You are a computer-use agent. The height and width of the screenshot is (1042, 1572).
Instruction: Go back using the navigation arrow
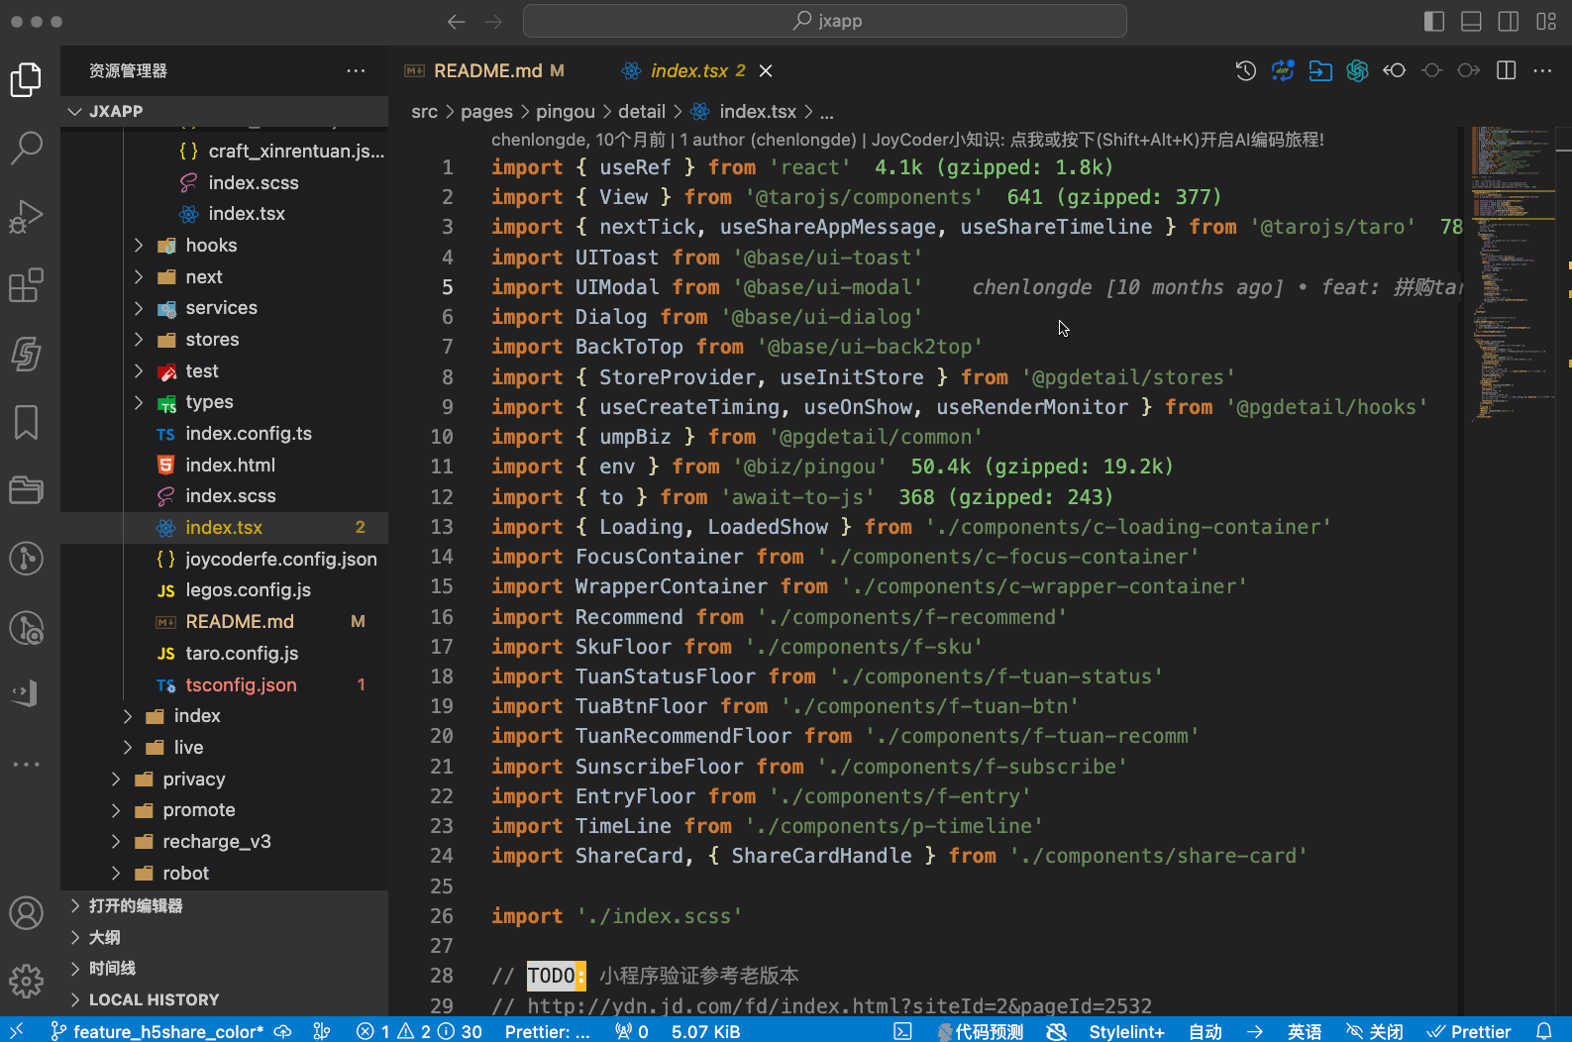pos(456,22)
